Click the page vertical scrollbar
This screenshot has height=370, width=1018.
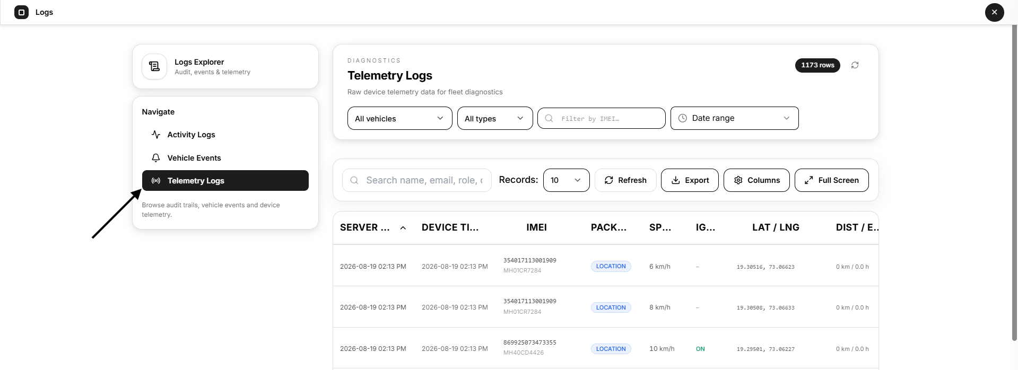click(1014, 183)
